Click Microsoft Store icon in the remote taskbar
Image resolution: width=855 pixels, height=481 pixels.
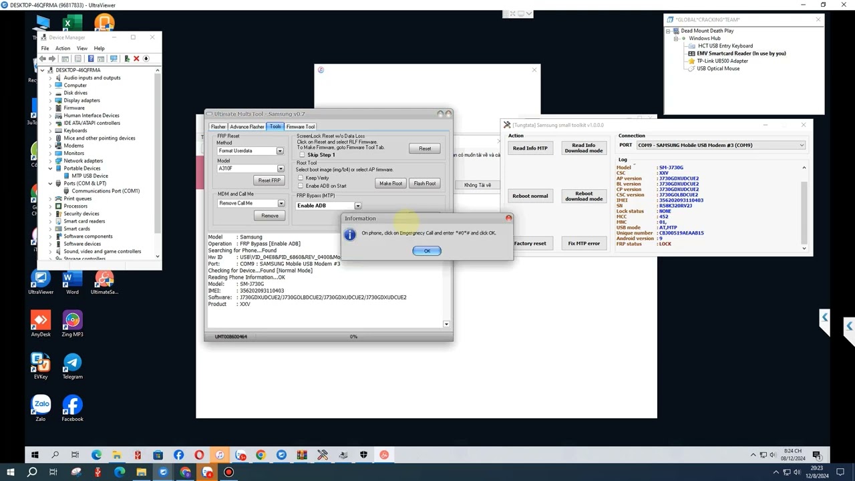tap(158, 455)
